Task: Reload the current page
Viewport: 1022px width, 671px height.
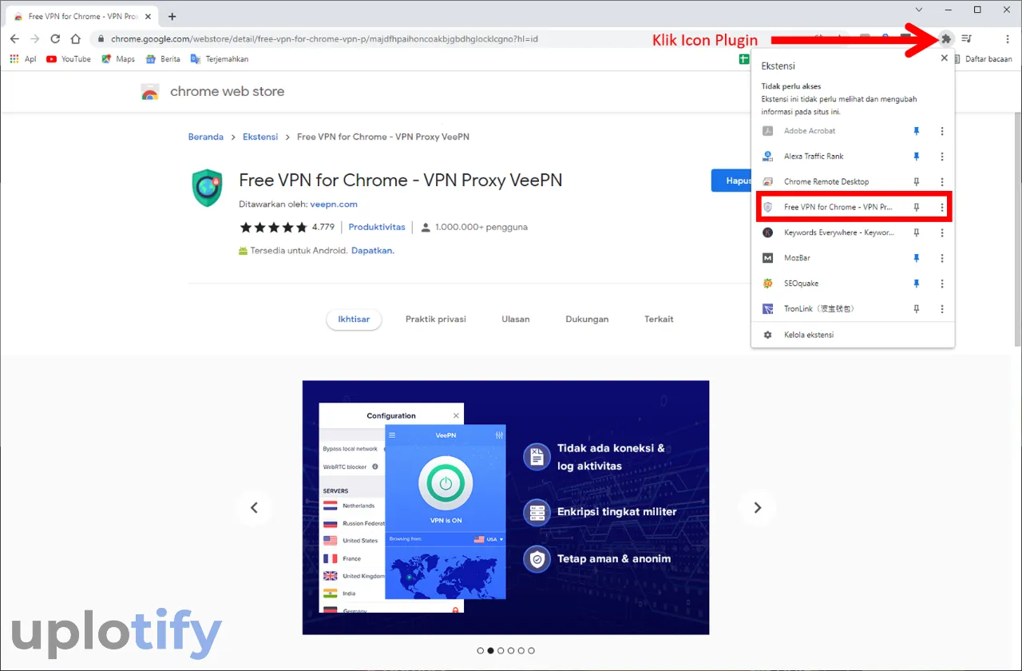Action: (55, 38)
